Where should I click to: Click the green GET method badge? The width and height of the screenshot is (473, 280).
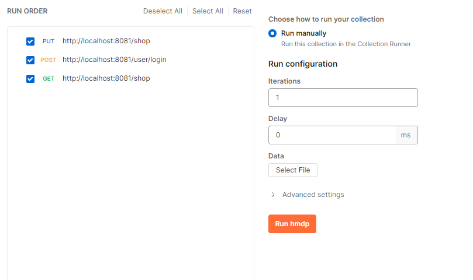48,79
